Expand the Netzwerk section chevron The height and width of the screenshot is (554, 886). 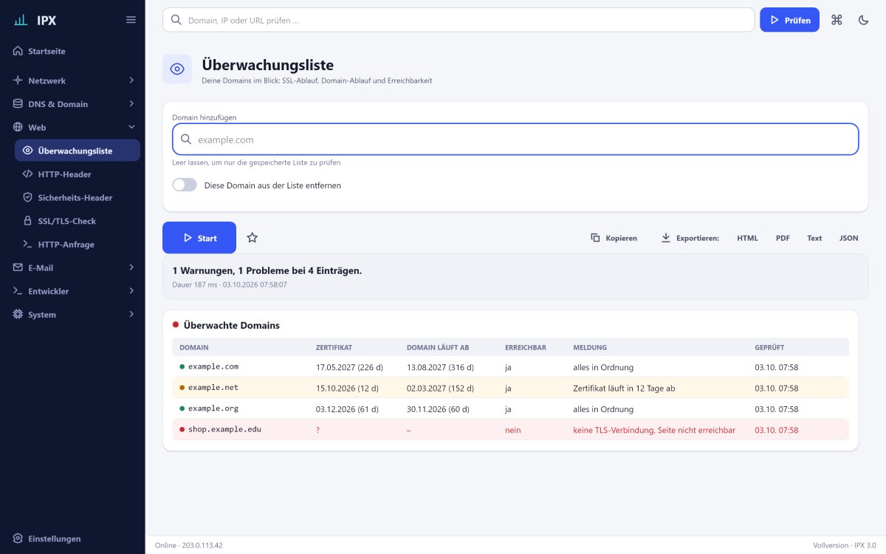(131, 81)
